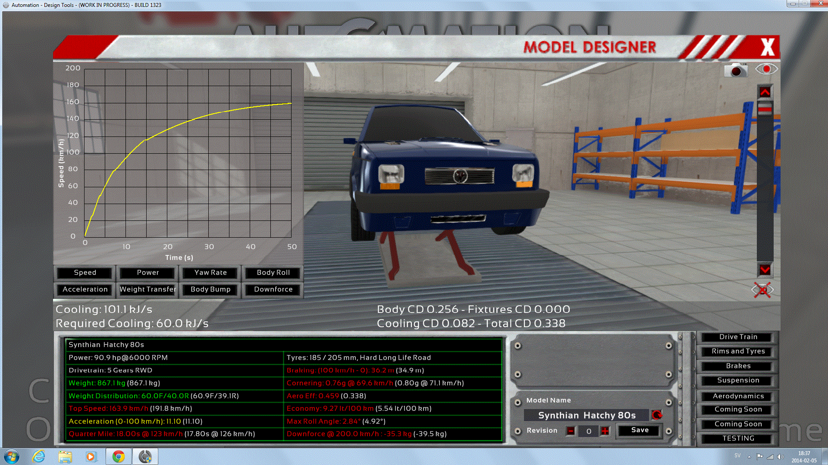Take a screenshot with the camera icon
828x465 pixels.
tap(736, 70)
